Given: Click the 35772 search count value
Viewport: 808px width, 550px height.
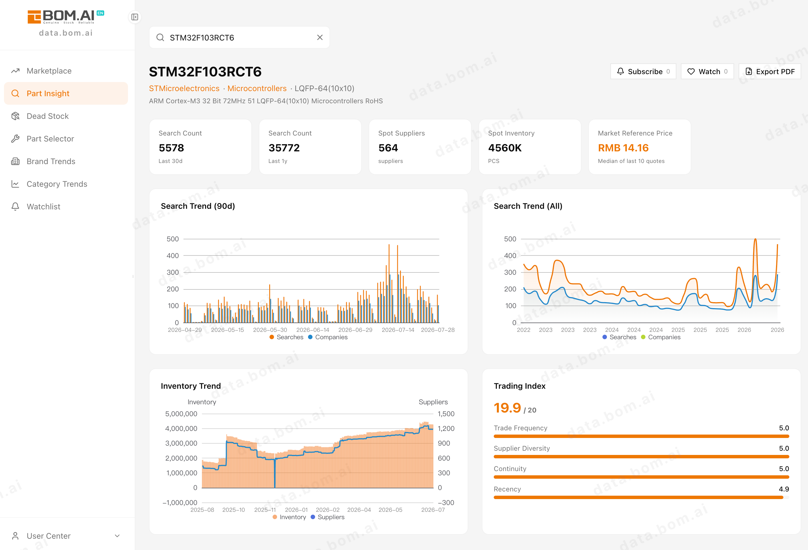Looking at the screenshot, I should click(284, 148).
